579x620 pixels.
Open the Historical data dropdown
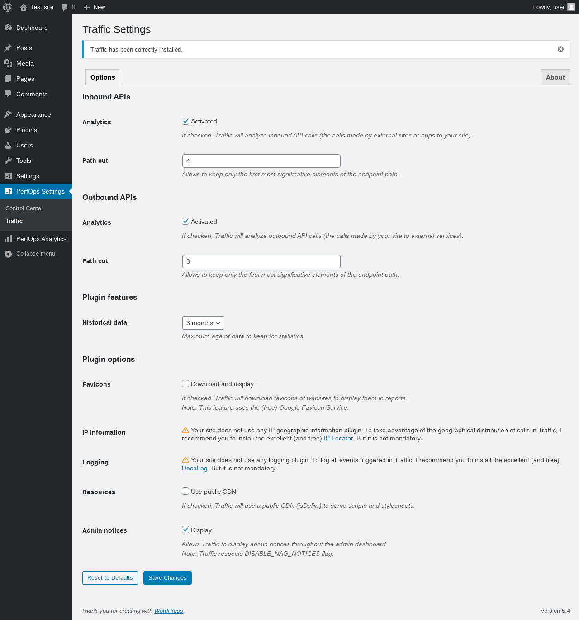(203, 323)
